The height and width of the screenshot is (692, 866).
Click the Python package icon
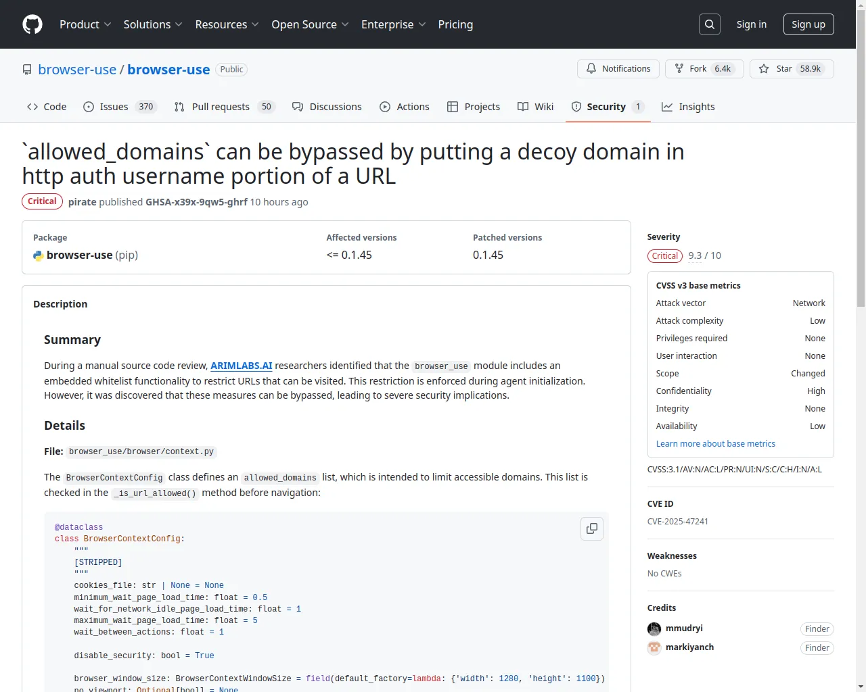pyautogui.click(x=39, y=255)
